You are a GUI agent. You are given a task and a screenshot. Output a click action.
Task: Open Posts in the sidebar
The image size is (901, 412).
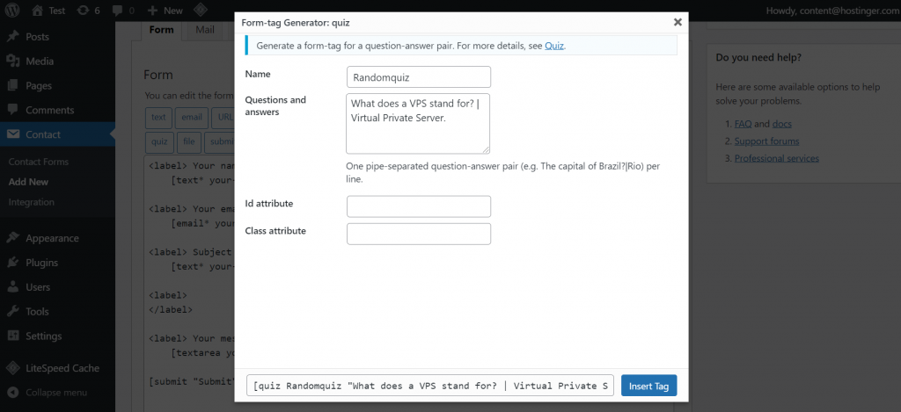pyautogui.click(x=57, y=37)
